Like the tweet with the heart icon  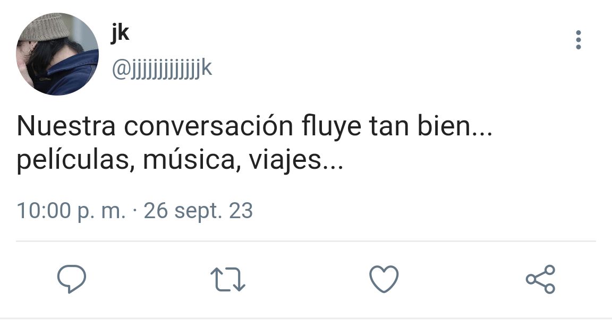click(x=384, y=279)
